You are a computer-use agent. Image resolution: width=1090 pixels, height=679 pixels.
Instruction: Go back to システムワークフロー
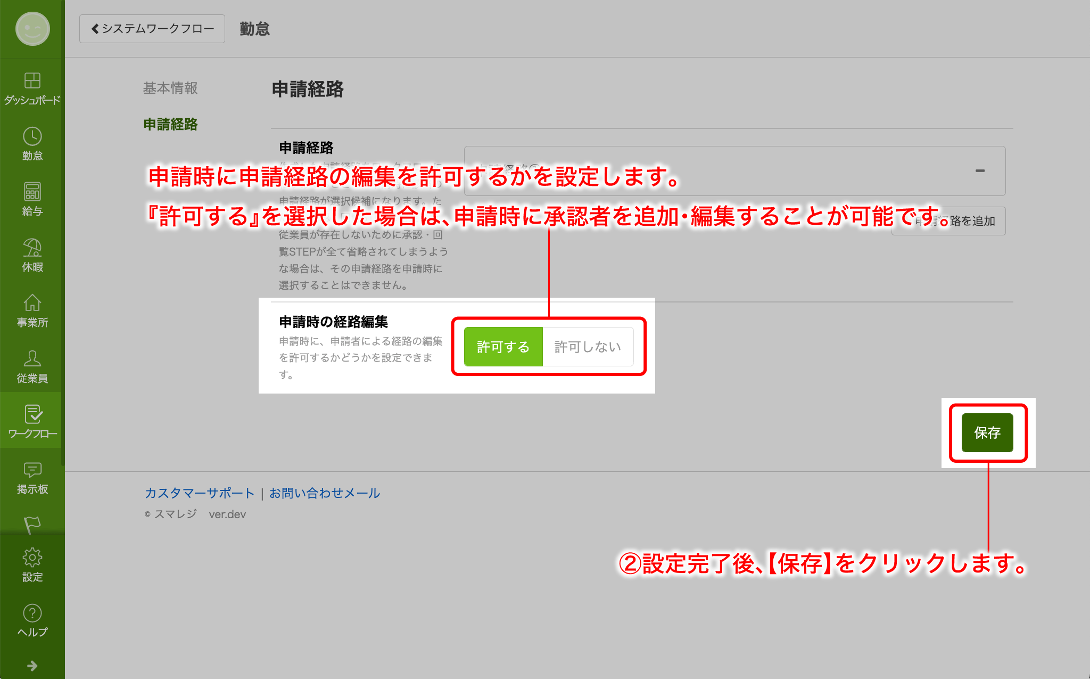point(152,29)
